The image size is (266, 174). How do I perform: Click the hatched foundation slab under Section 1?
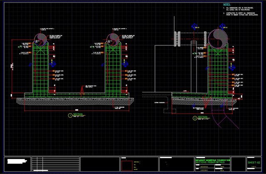75,101
